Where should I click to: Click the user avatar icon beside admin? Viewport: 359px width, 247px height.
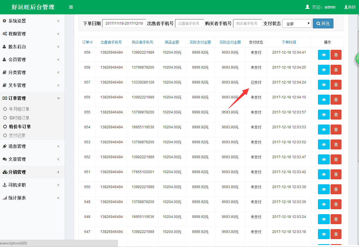coord(307,7)
